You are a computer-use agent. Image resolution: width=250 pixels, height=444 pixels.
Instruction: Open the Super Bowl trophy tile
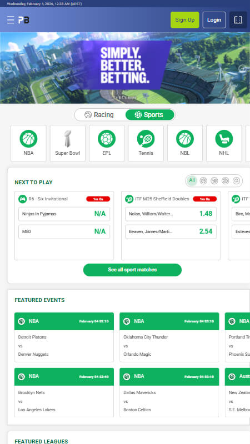tap(67, 143)
